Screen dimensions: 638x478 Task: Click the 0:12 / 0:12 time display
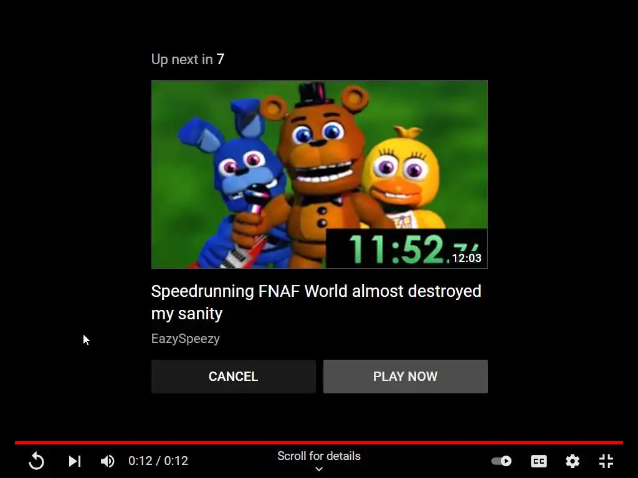[158, 461]
